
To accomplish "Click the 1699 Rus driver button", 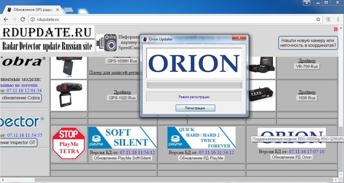I will pos(307,98).
